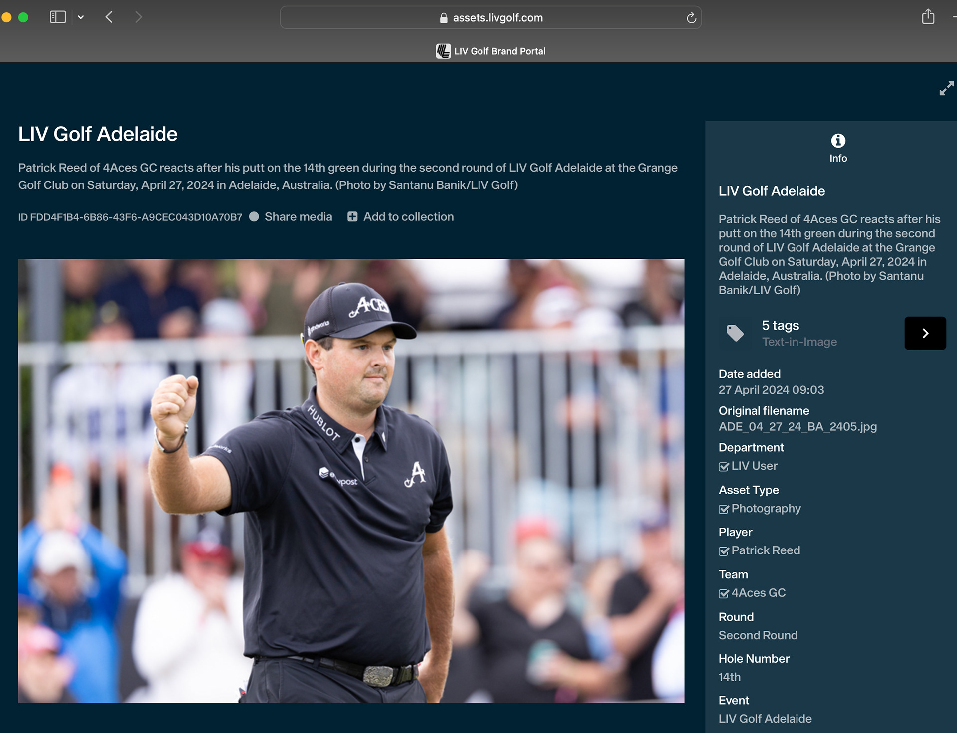Click the Share media link

(298, 217)
